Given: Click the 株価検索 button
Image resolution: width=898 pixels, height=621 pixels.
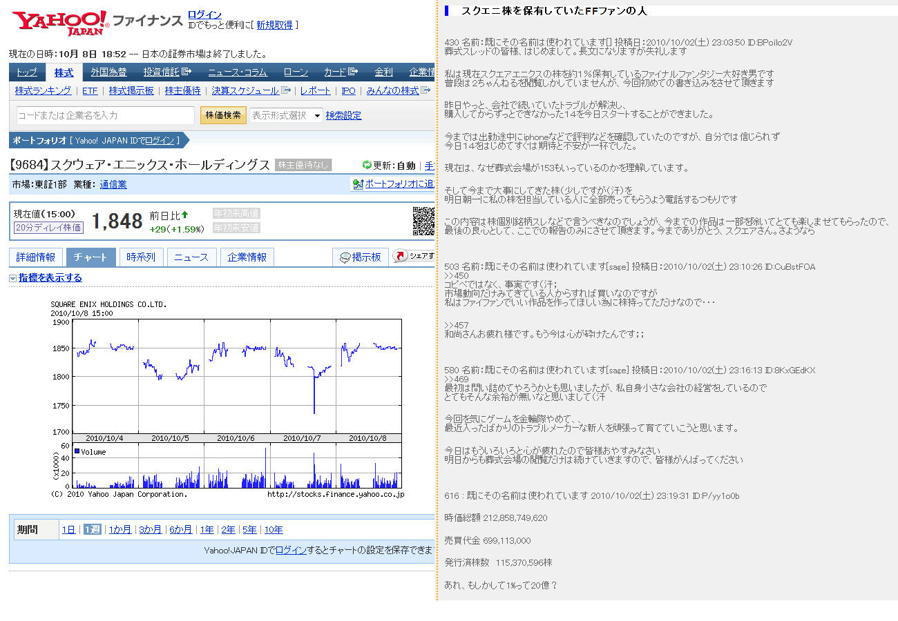Looking at the screenshot, I should (223, 115).
